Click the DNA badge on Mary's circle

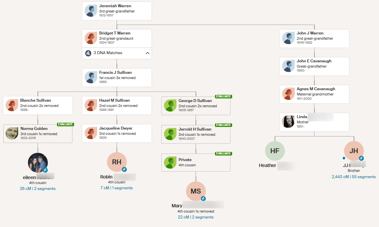203,198
